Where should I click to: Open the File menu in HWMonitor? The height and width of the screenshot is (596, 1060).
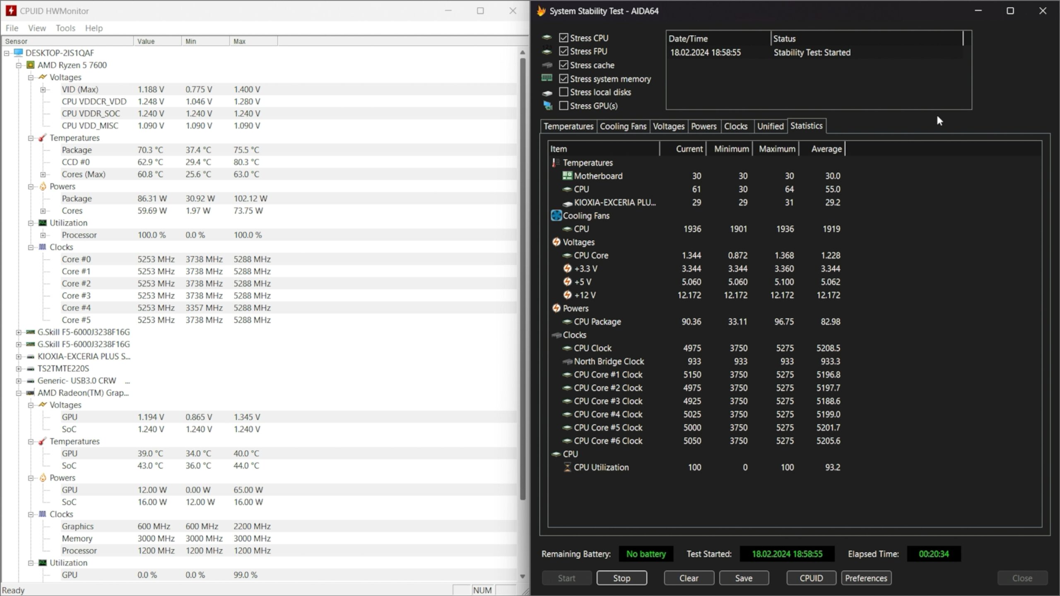[x=12, y=28]
